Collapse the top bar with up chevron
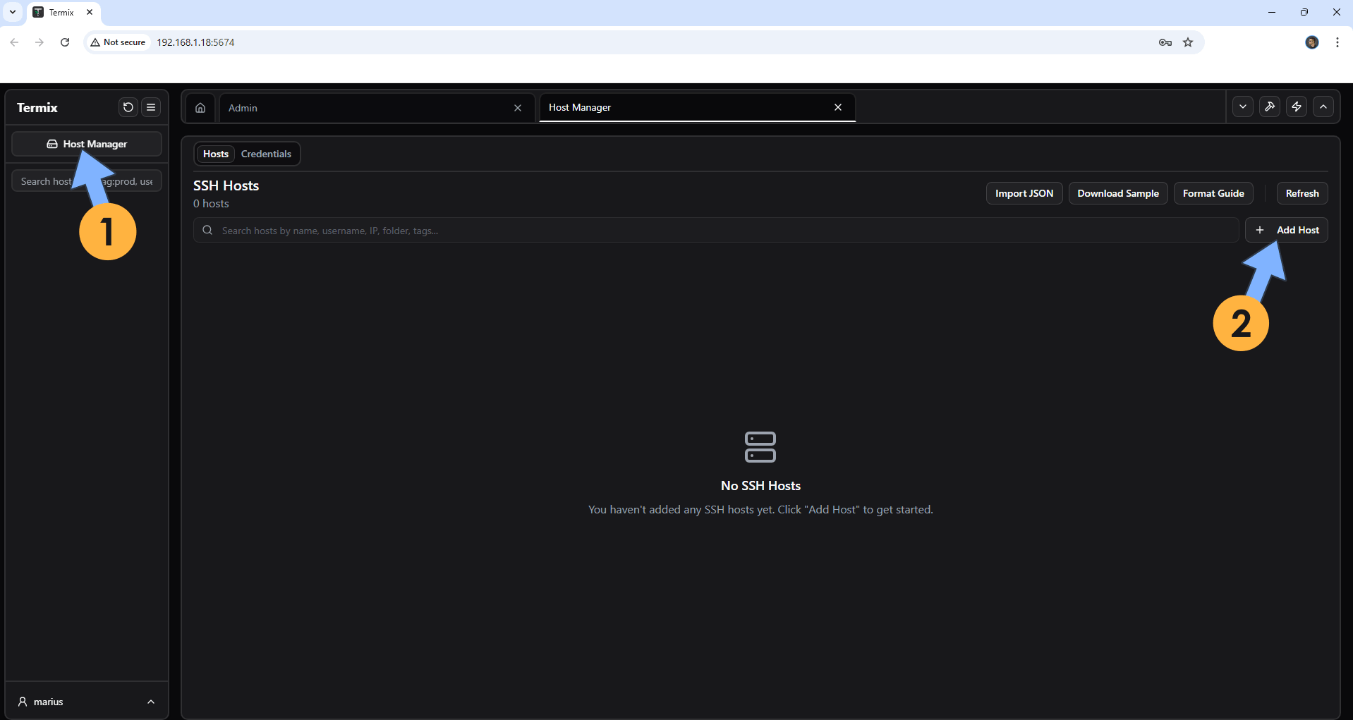The height and width of the screenshot is (720, 1353). 1323,107
